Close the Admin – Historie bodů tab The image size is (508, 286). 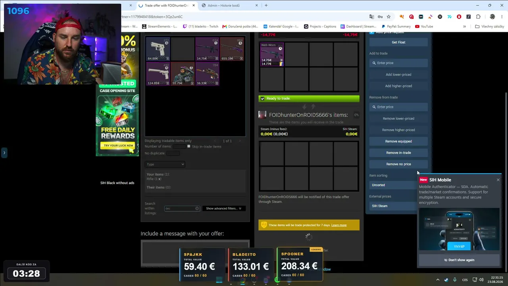(x=256, y=6)
